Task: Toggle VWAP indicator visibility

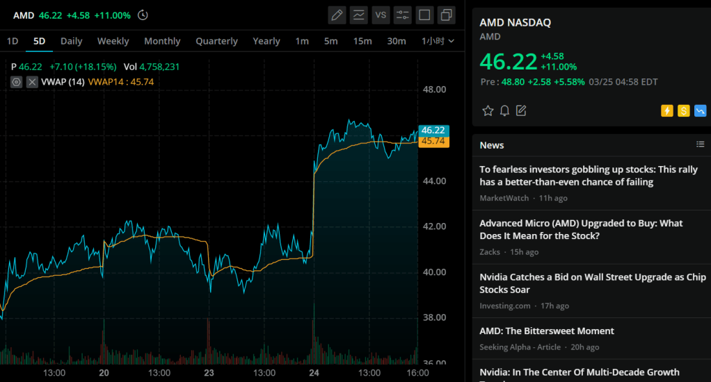Action: click(x=17, y=82)
